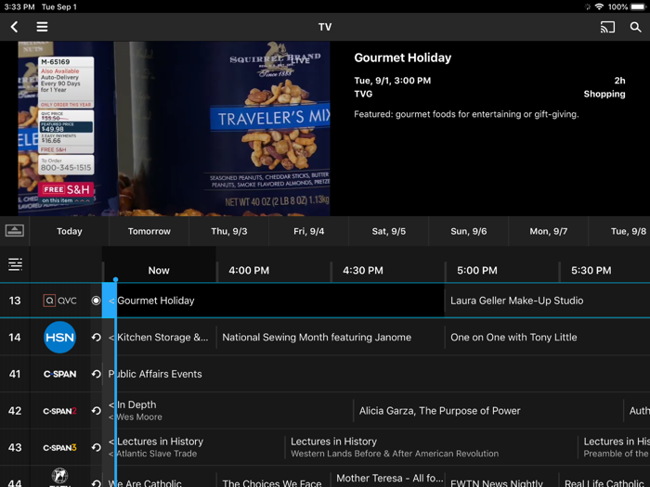Open Lectures in History Preamble program
Screen dimensions: 650x487
pos(614,448)
